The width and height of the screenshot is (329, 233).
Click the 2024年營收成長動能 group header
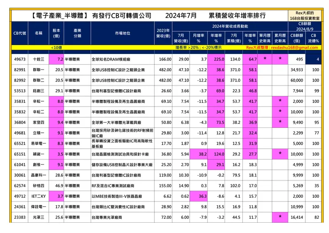click(230, 26)
